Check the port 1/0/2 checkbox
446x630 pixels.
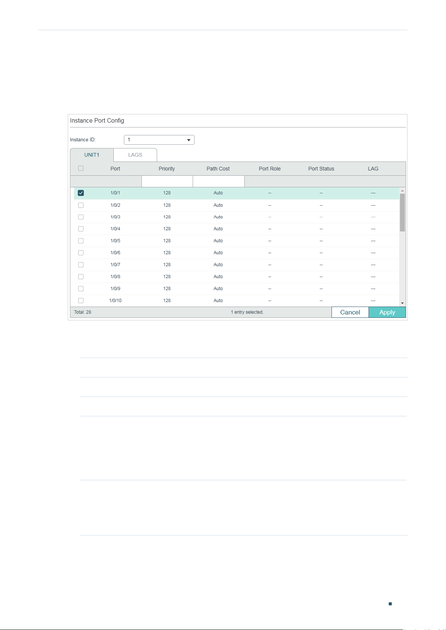[81, 205]
